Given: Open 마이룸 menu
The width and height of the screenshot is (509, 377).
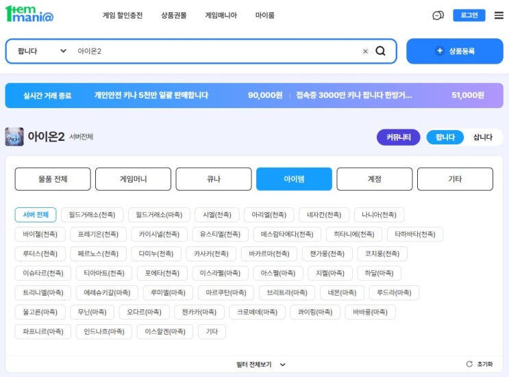Looking at the screenshot, I should click(x=265, y=15).
